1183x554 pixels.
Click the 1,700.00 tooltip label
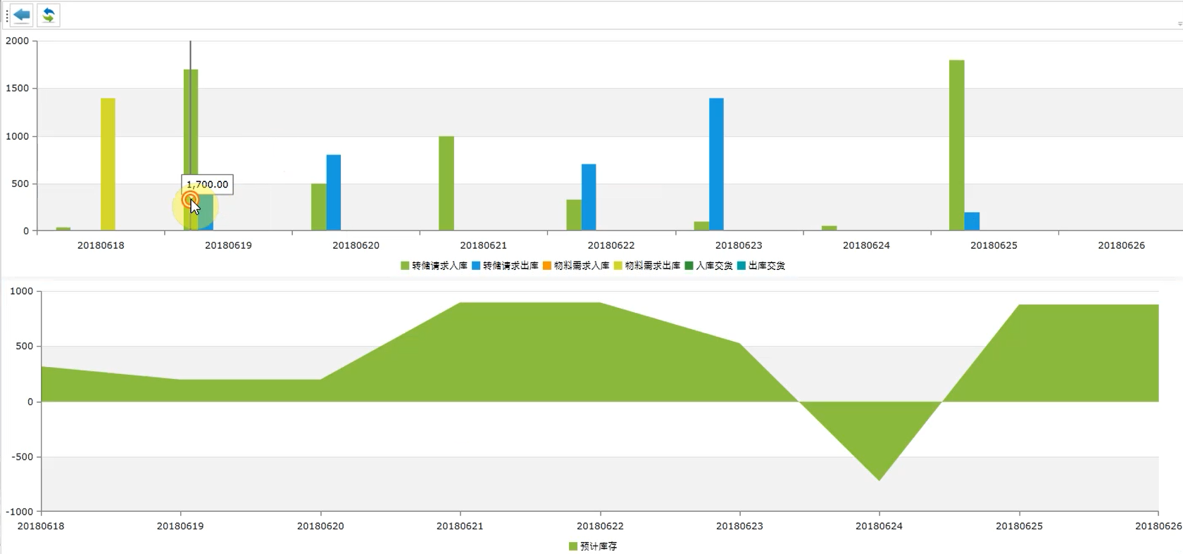207,184
